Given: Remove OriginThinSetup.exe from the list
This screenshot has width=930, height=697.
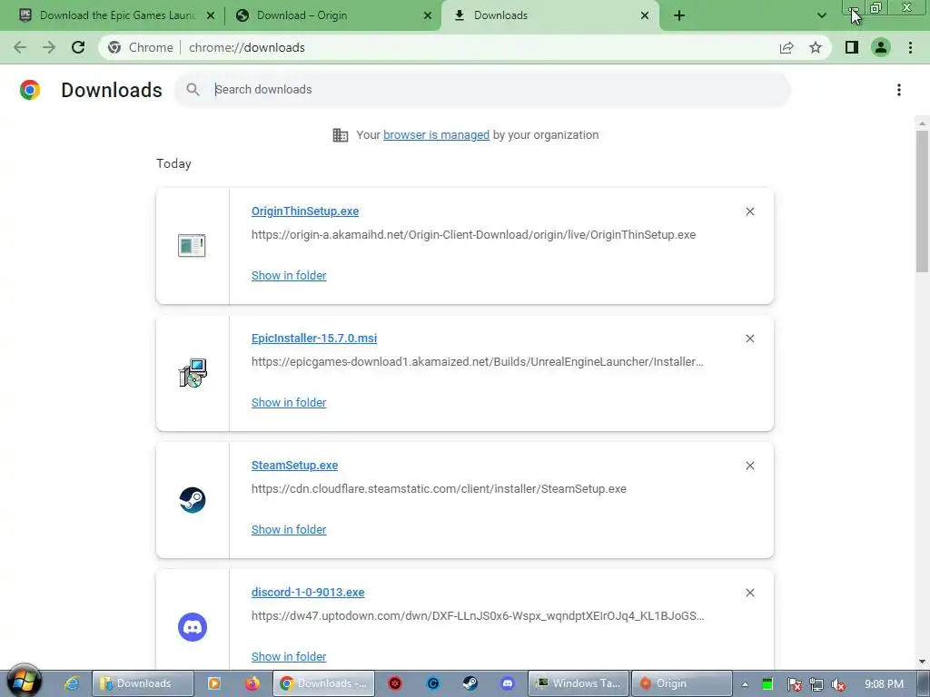Looking at the screenshot, I should click(749, 211).
